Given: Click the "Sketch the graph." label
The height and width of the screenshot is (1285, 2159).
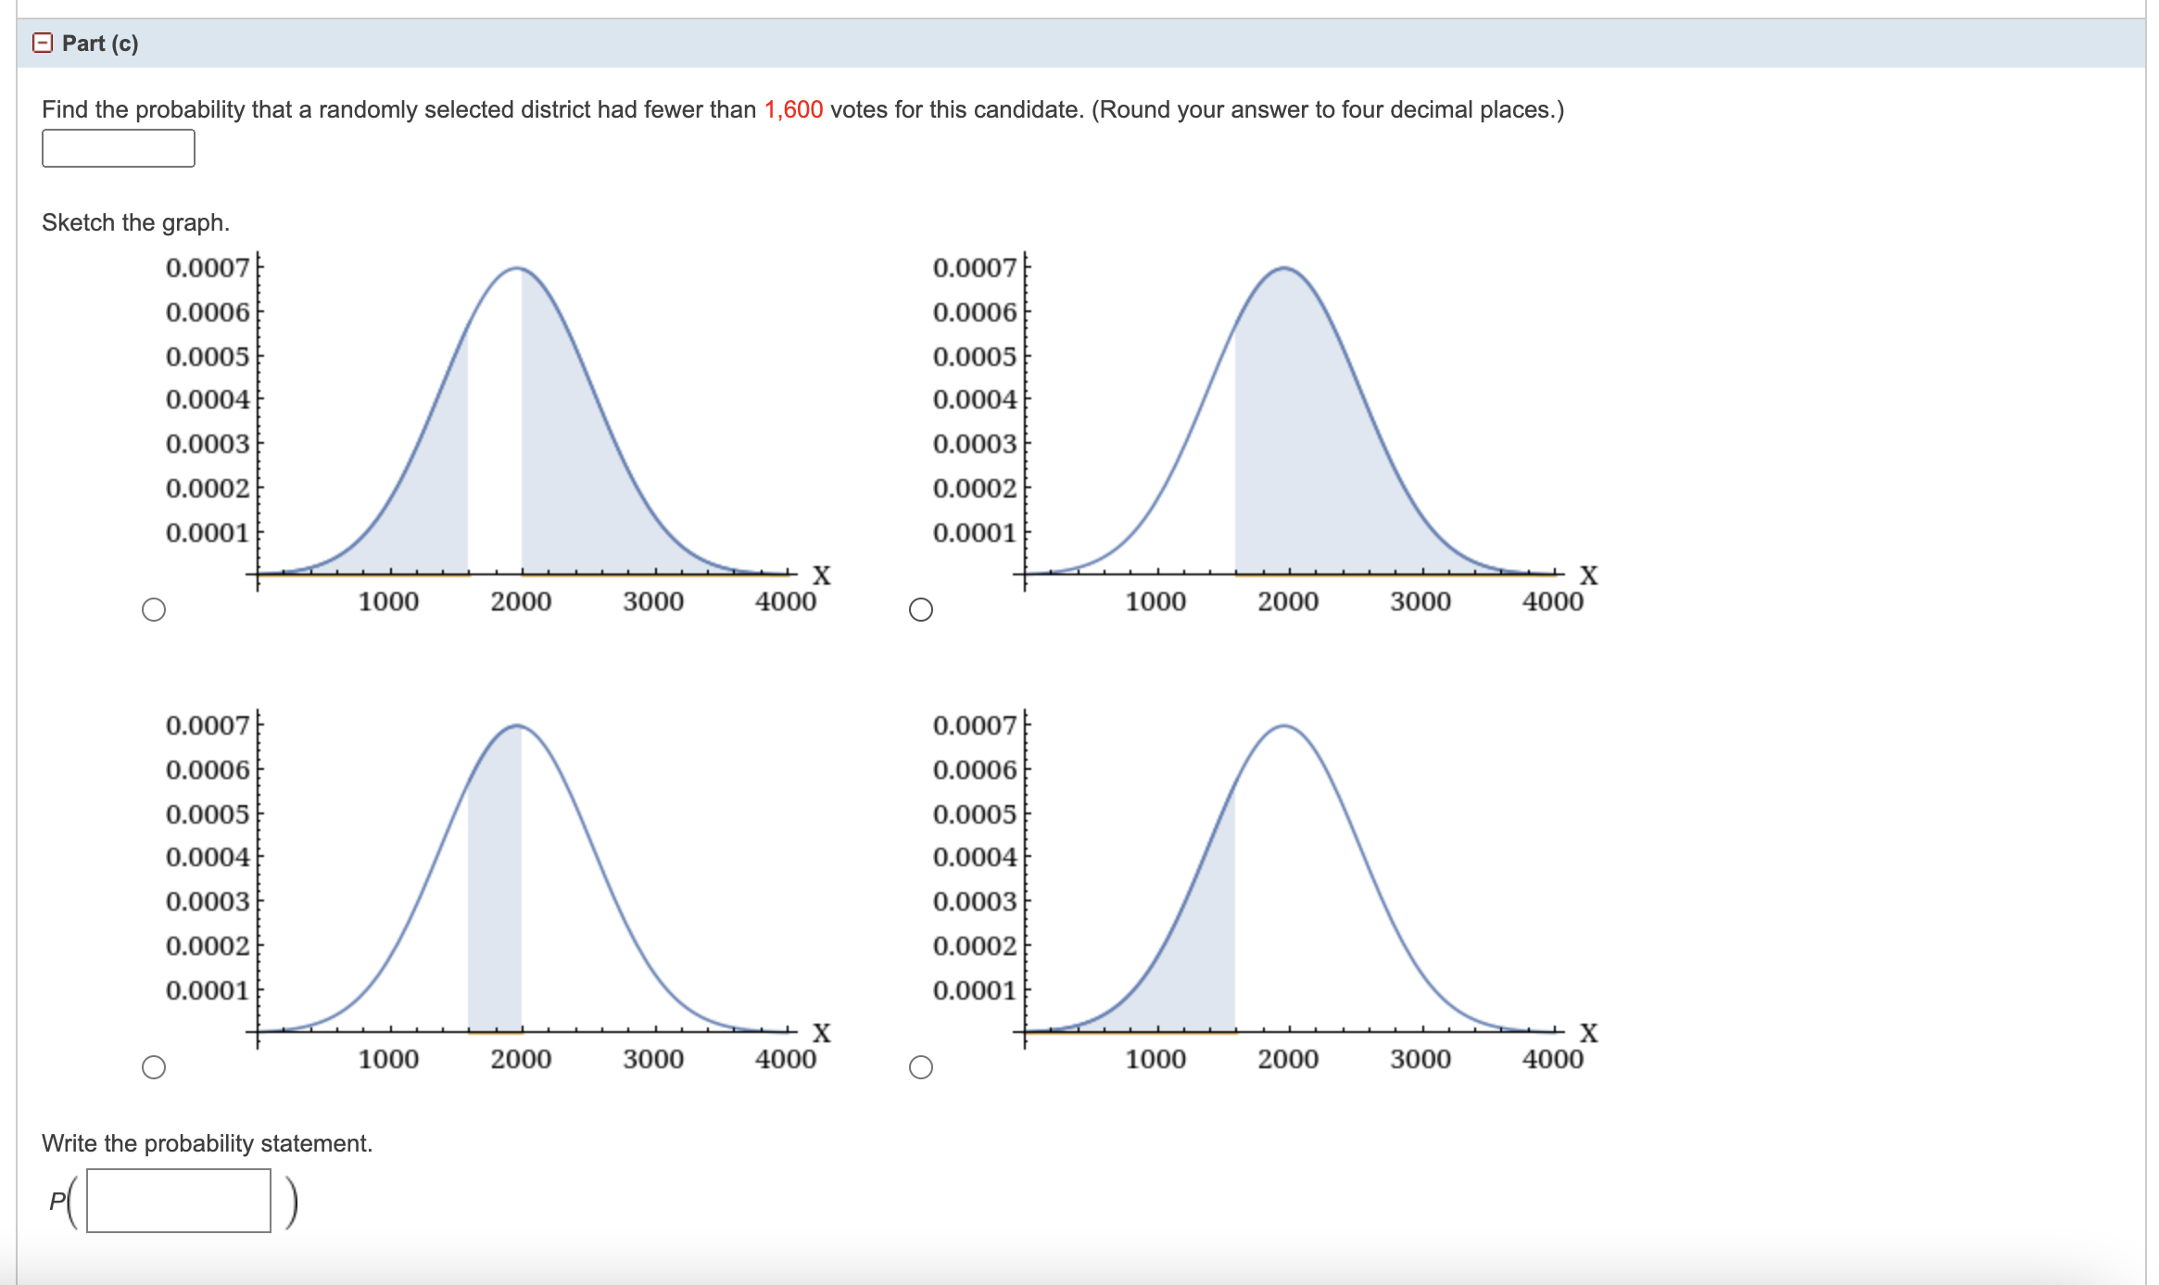Looking at the screenshot, I should point(135,222).
